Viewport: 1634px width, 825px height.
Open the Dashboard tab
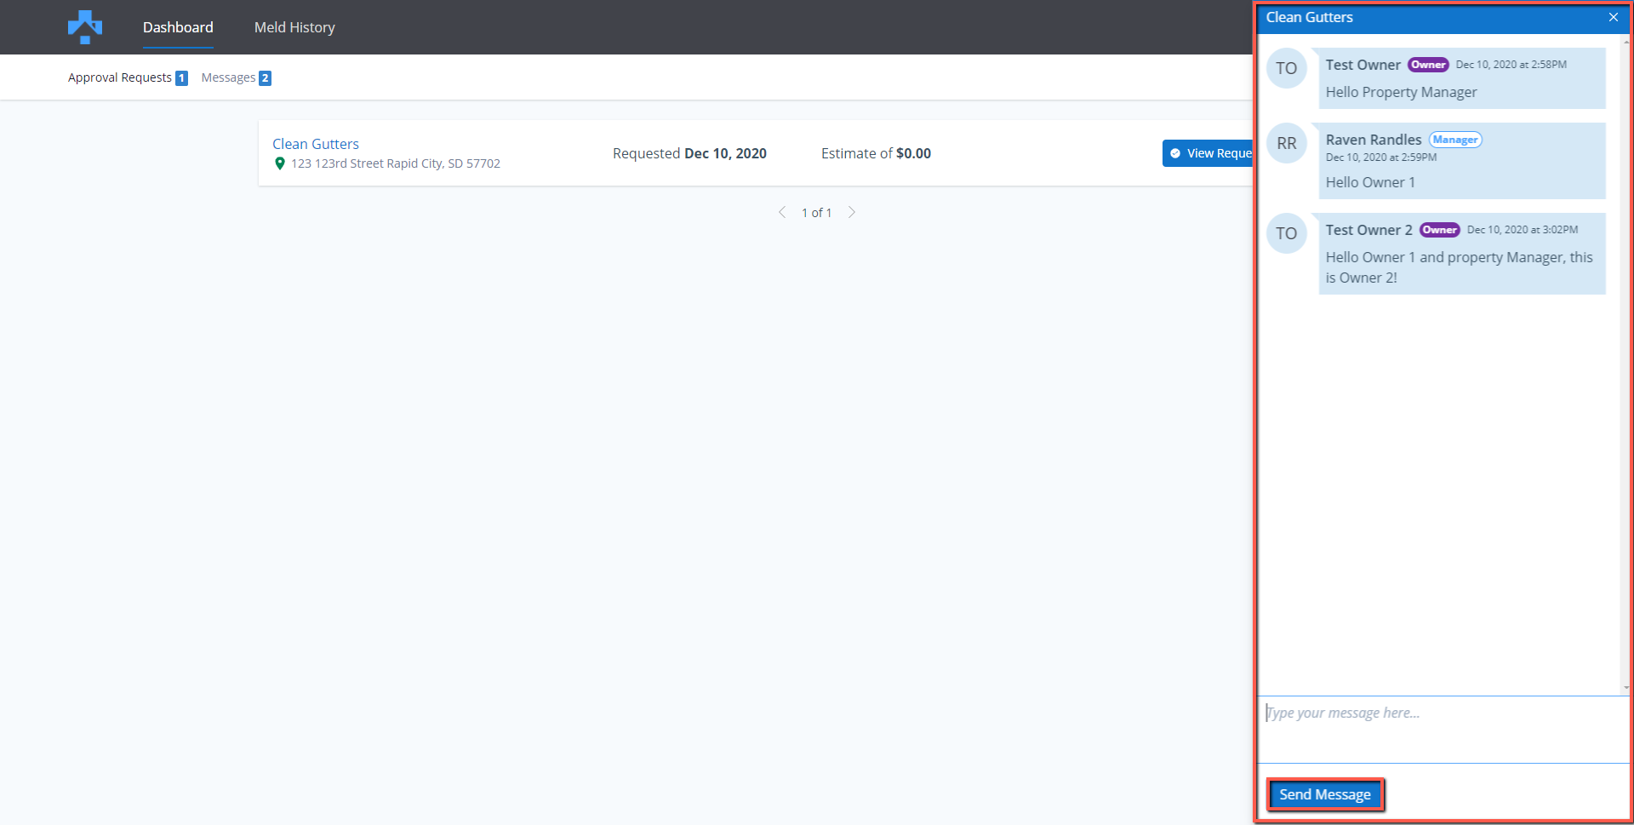point(178,27)
